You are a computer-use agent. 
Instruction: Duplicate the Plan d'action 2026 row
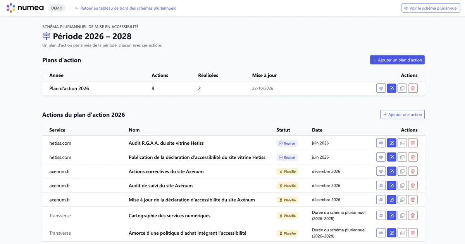(402, 88)
